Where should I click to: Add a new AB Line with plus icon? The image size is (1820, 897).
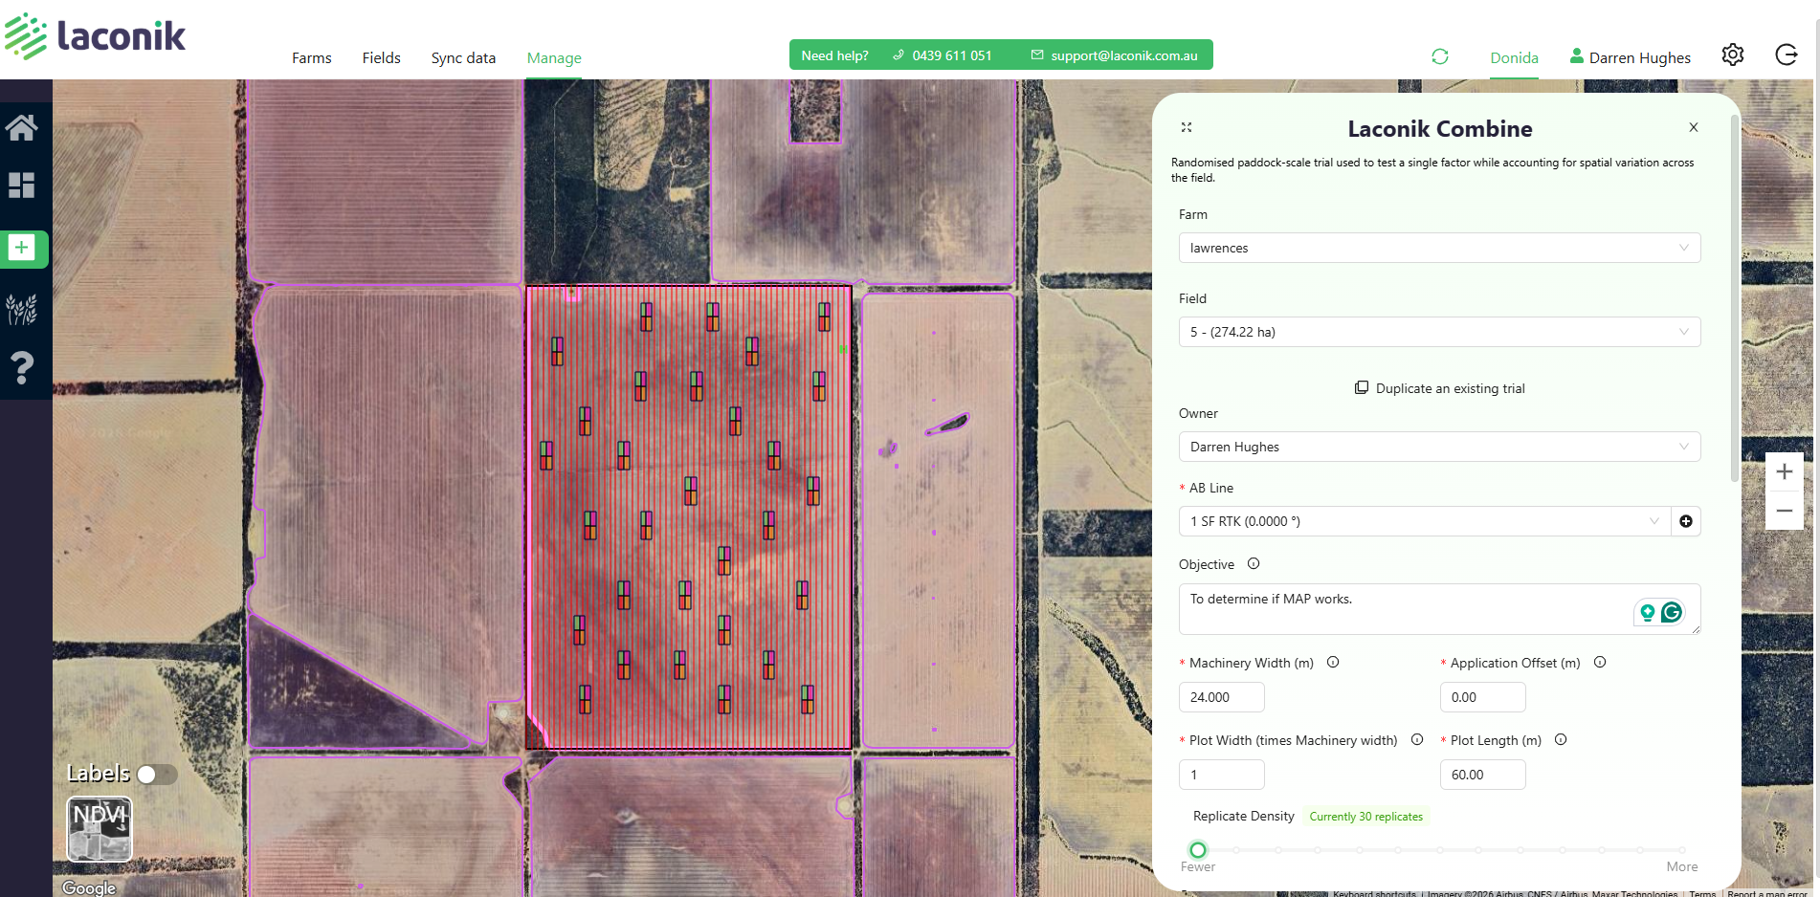[1686, 521]
